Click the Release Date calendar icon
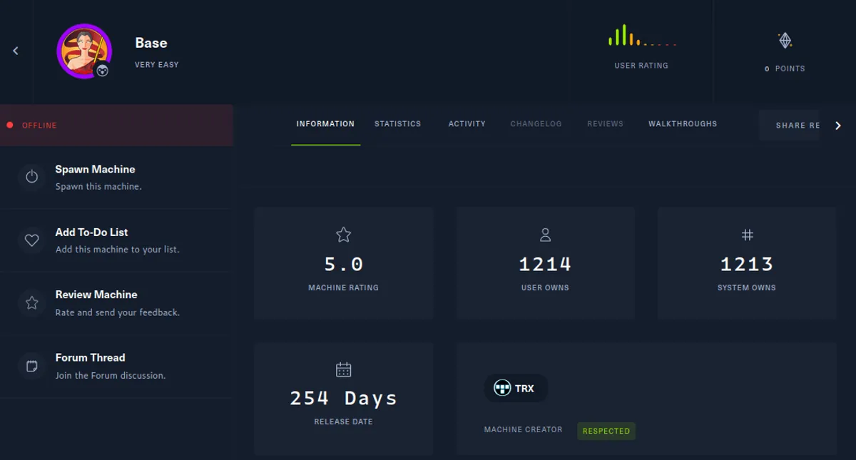 (x=343, y=369)
